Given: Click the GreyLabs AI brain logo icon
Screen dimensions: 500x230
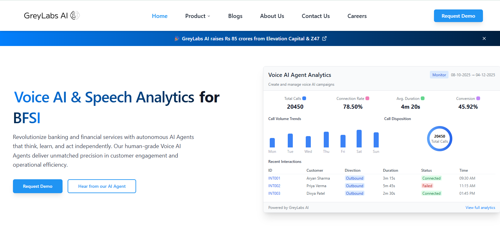Looking at the screenshot, I should [x=75, y=15].
